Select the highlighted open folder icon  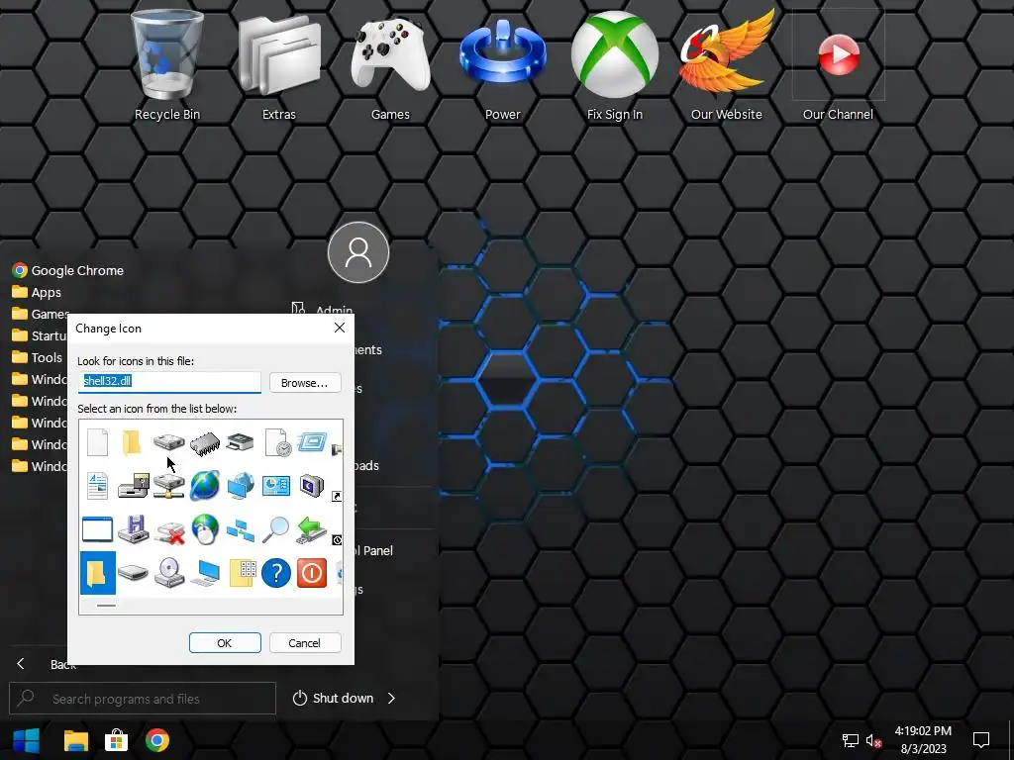click(98, 573)
